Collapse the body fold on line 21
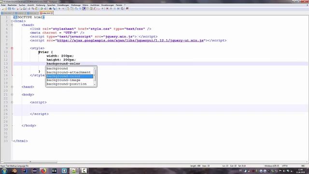The height and width of the screenshot is (174, 309). click(12, 95)
